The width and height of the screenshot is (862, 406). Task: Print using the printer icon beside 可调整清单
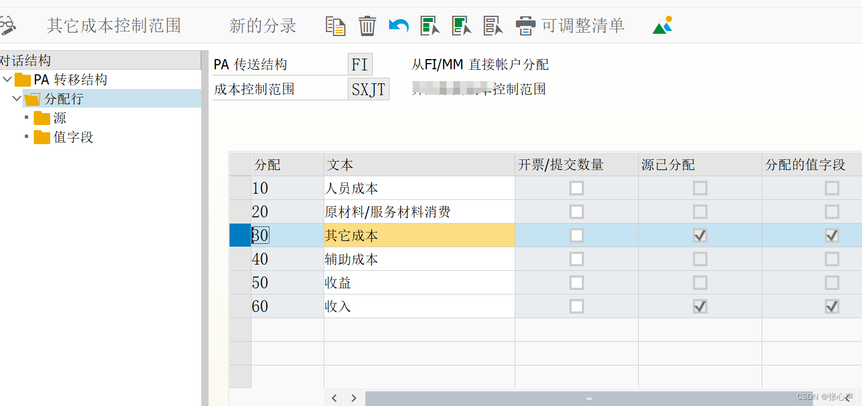[525, 25]
